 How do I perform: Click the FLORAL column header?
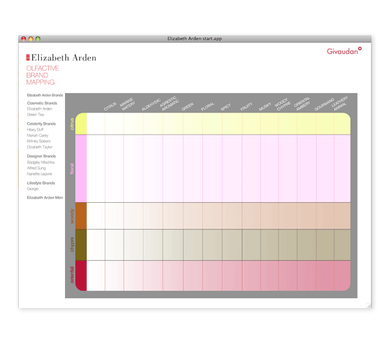[x=208, y=107]
